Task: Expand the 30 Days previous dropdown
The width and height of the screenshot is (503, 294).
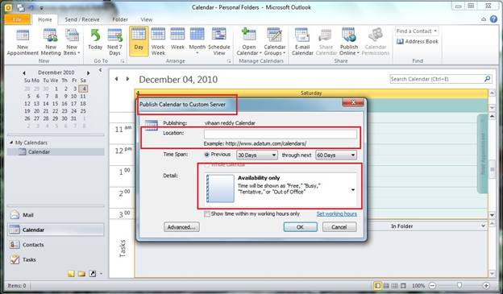Action: [256, 155]
